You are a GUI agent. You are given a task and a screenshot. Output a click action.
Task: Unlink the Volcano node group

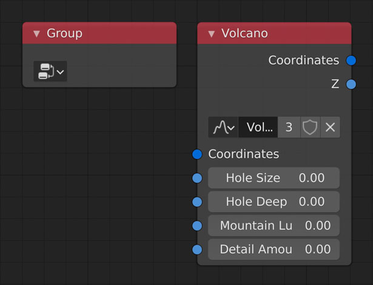(x=330, y=127)
